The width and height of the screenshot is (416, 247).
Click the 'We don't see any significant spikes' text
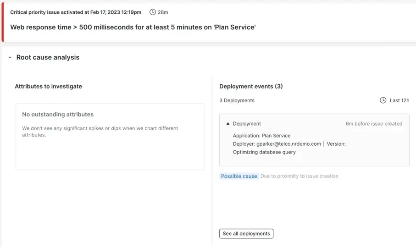[x=100, y=132]
